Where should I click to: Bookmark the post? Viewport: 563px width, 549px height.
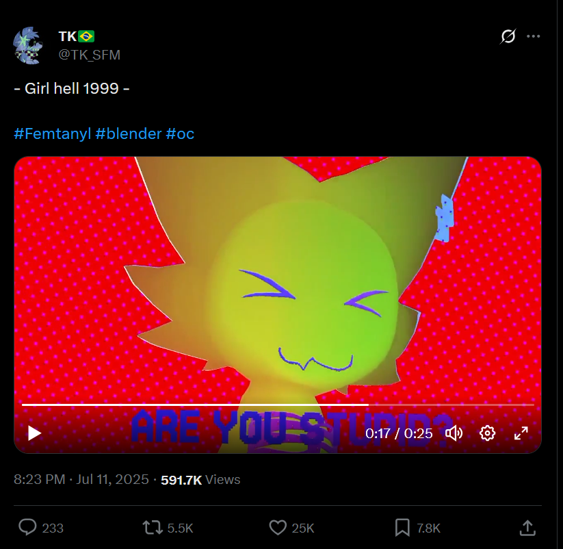click(x=402, y=528)
